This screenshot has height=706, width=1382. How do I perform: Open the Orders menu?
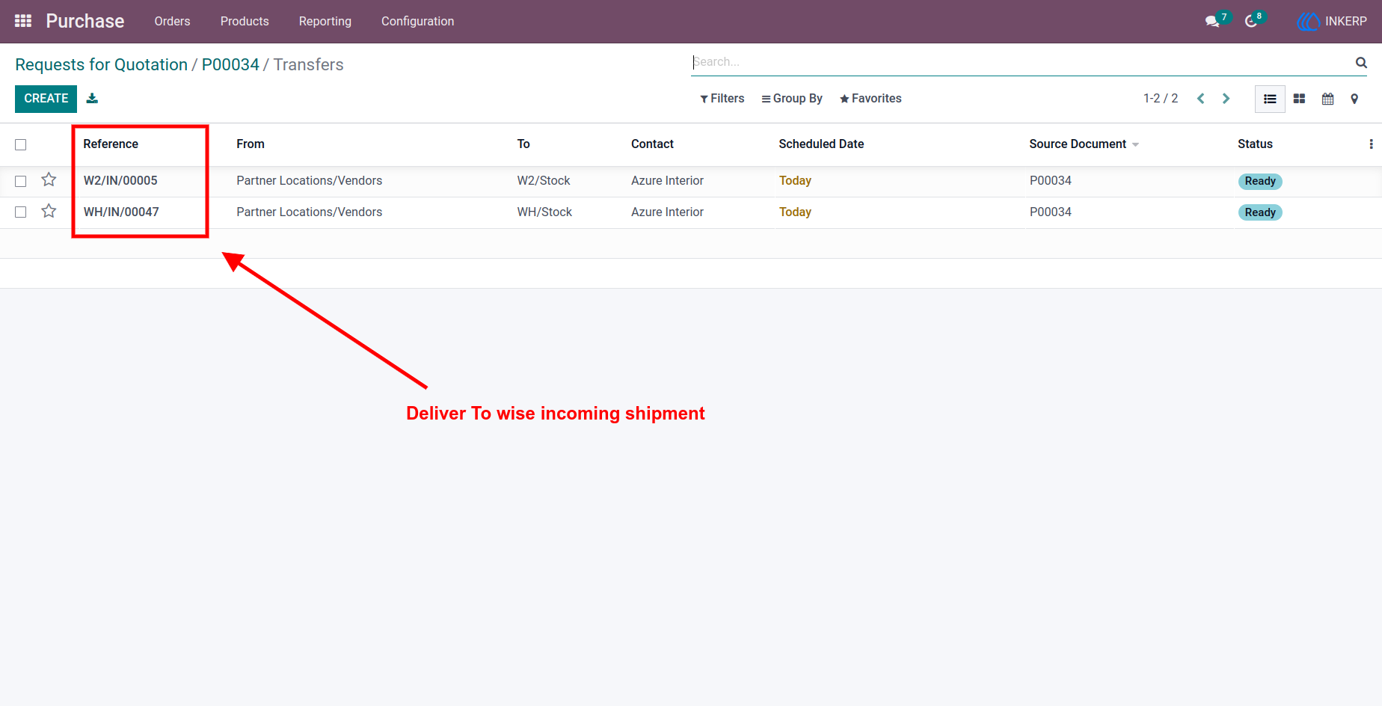click(x=172, y=22)
